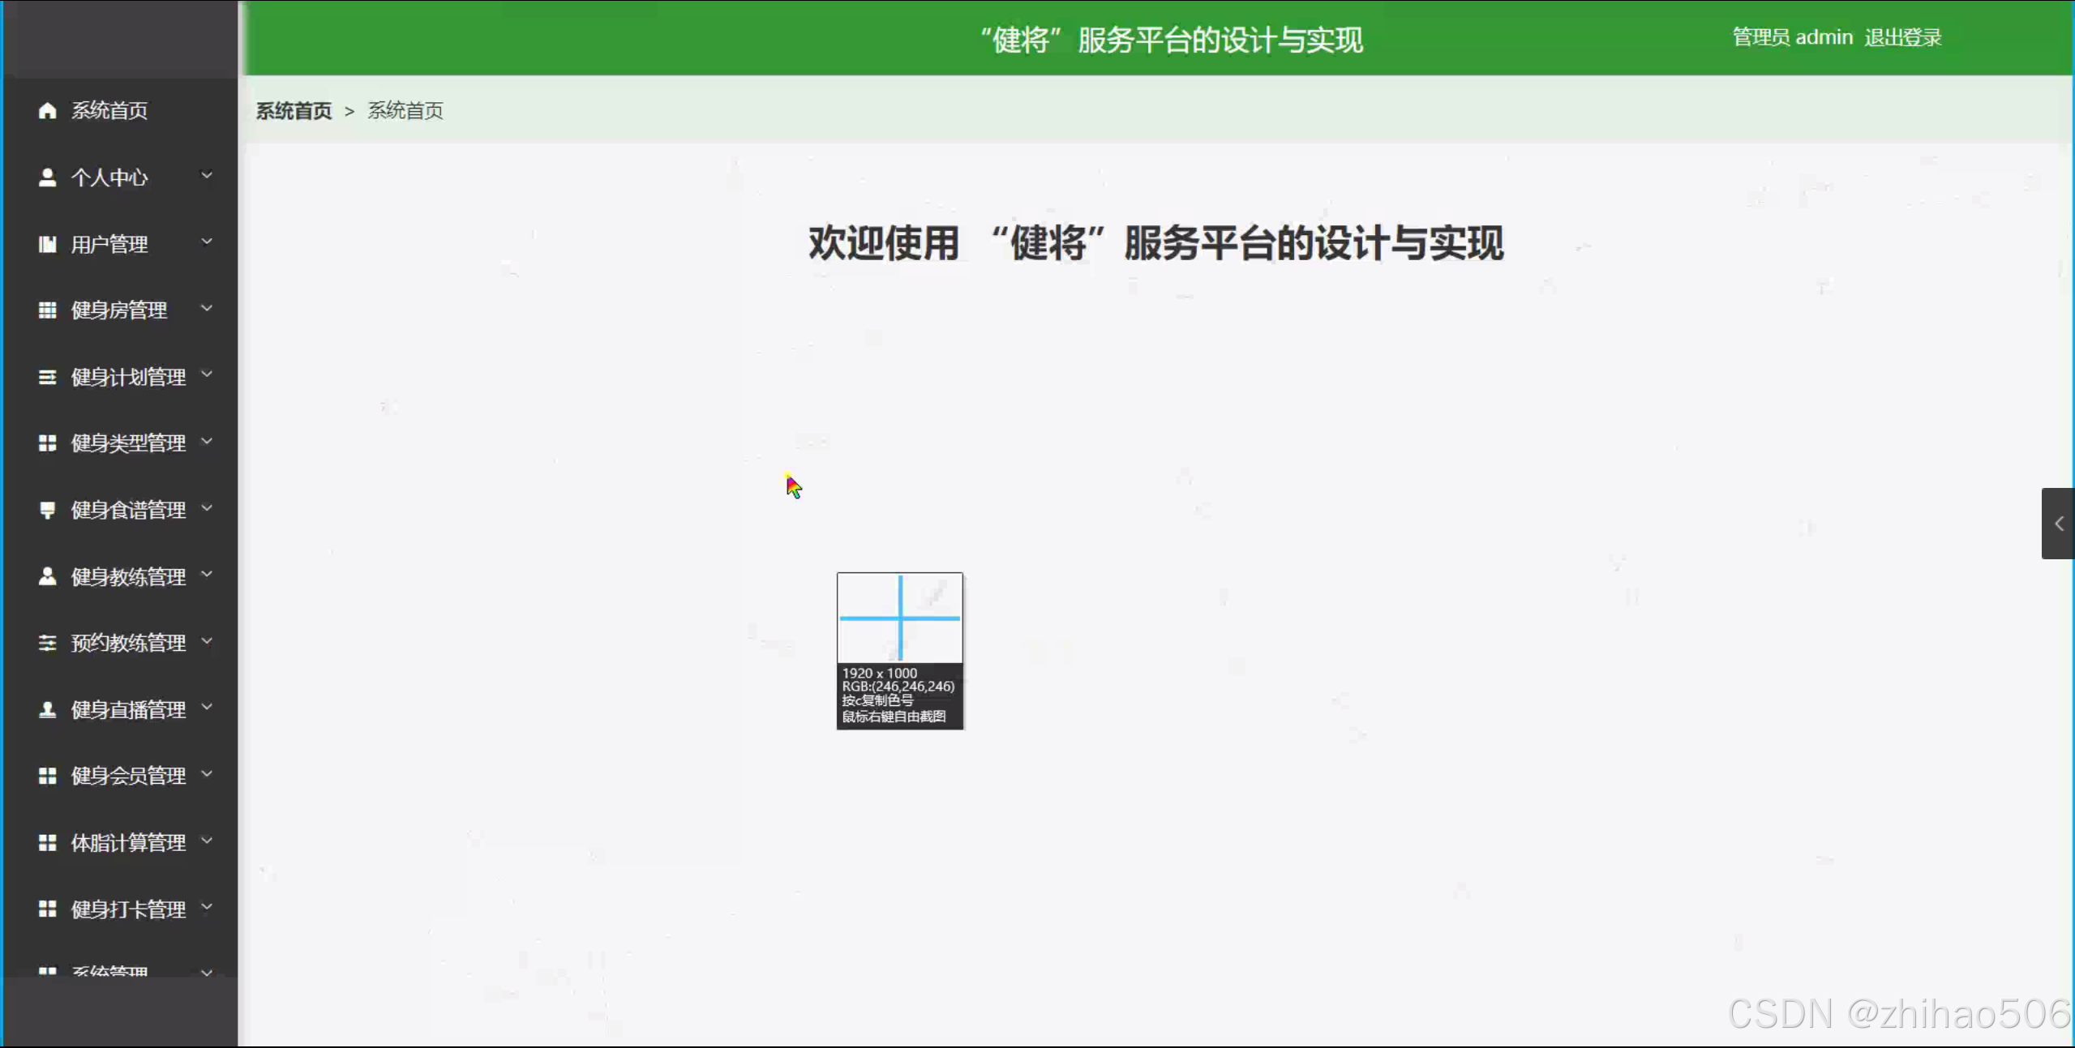
Task: Expand 健身类型管理 using its chevron
Action: [x=207, y=441]
